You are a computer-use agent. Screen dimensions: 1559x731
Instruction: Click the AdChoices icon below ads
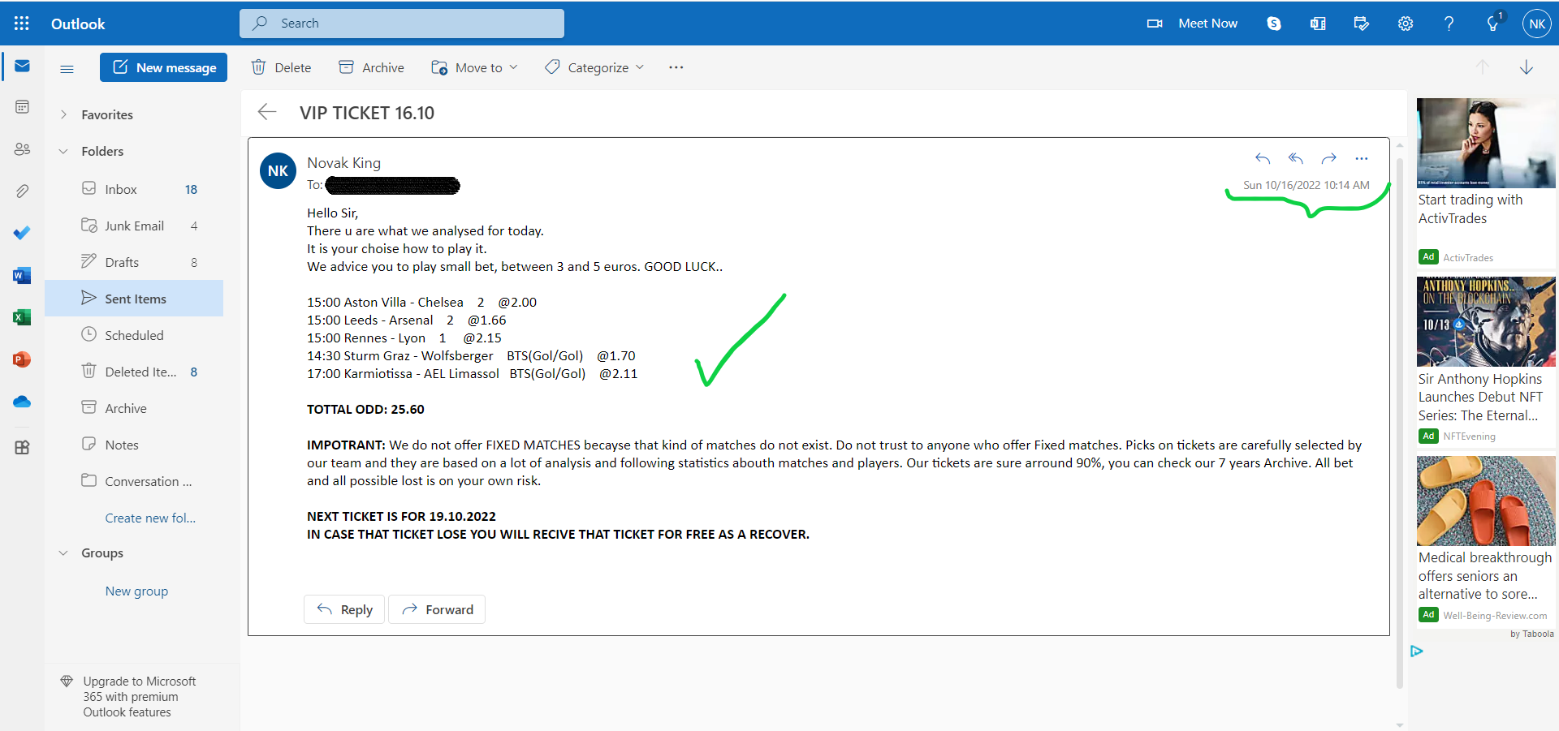[1417, 651]
